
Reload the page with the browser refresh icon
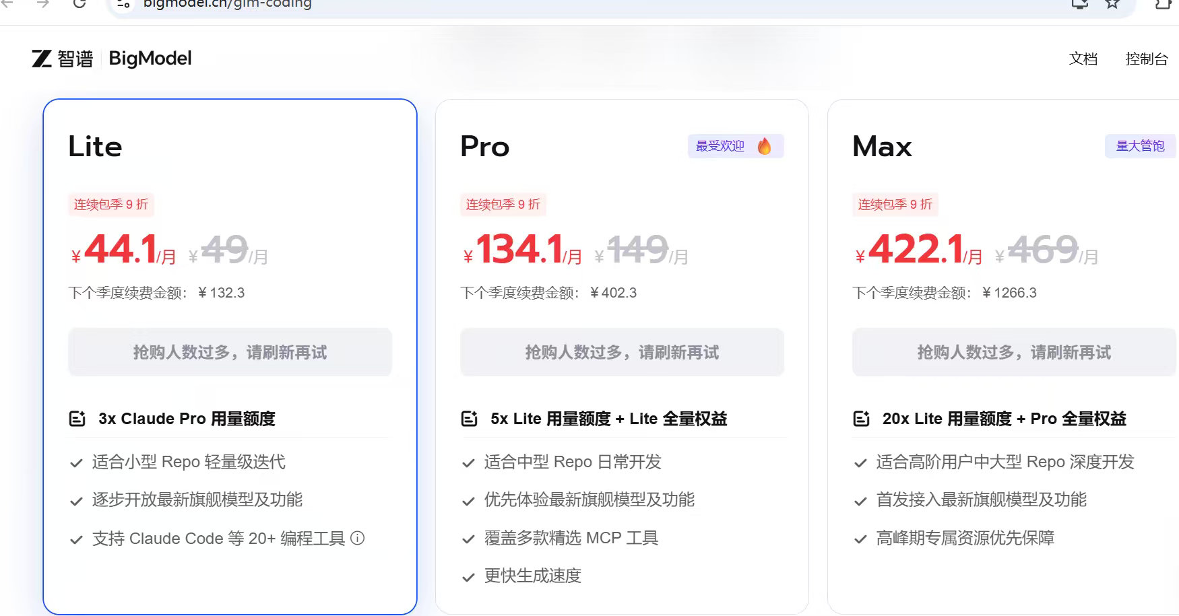[79, 3]
